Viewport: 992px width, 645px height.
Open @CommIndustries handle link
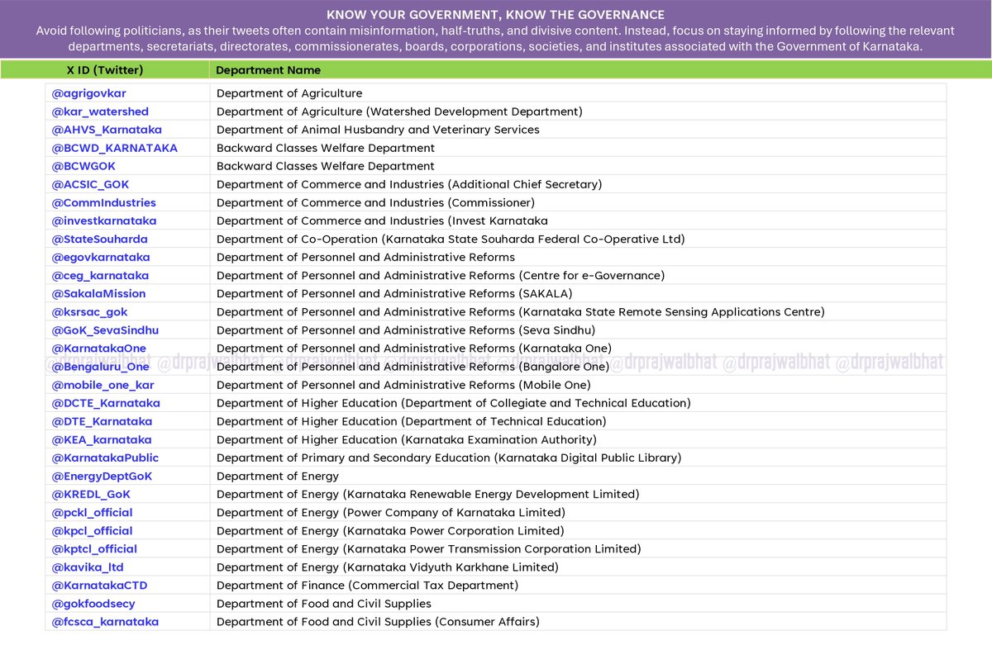click(103, 202)
